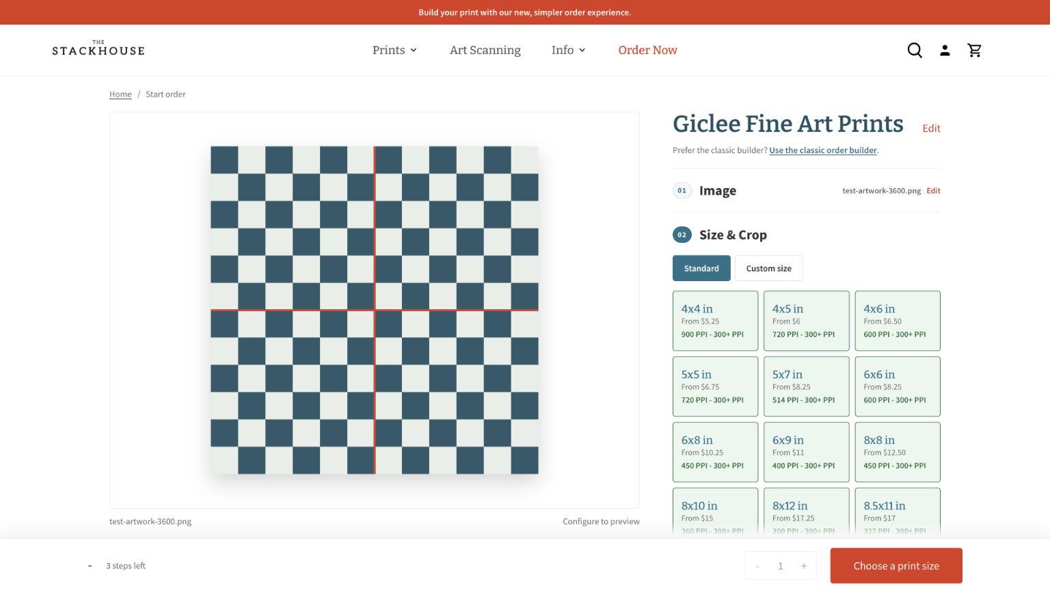Select the 5x5 in print size
The height and width of the screenshot is (593, 1050).
pyautogui.click(x=715, y=386)
